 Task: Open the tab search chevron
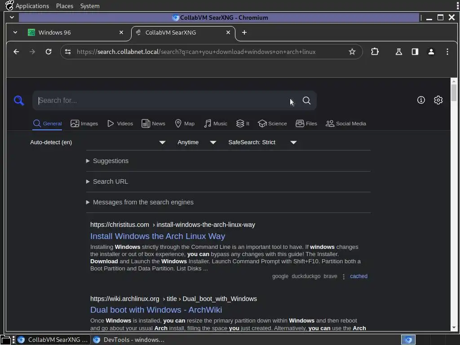point(15,32)
